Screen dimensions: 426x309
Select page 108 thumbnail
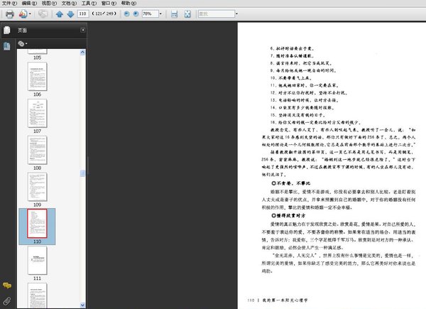(37, 151)
